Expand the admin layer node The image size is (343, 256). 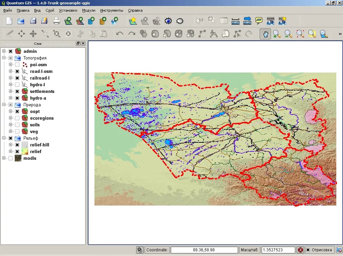click(4, 51)
